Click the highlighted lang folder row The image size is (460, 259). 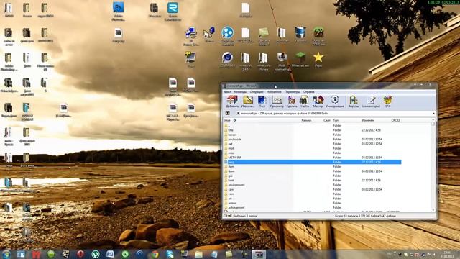pos(313,162)
